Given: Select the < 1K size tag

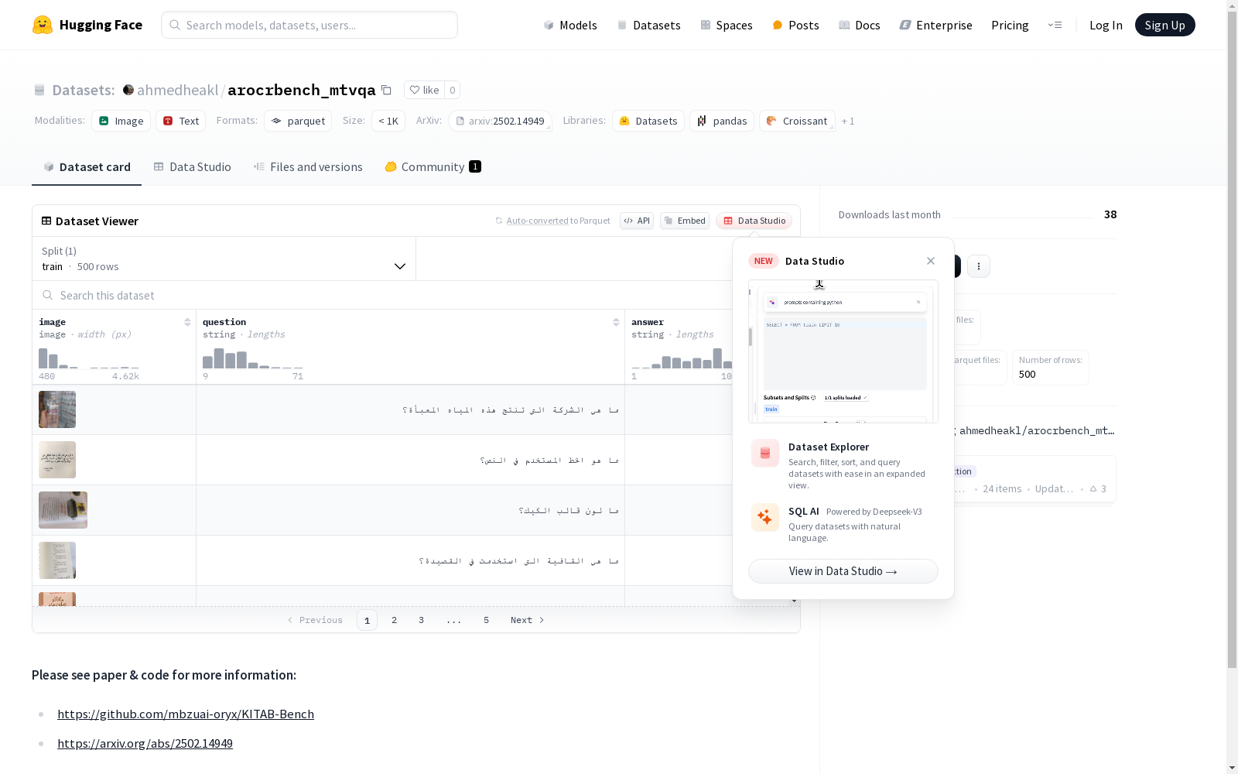Looking at the screenshot, I should (388, 121).
